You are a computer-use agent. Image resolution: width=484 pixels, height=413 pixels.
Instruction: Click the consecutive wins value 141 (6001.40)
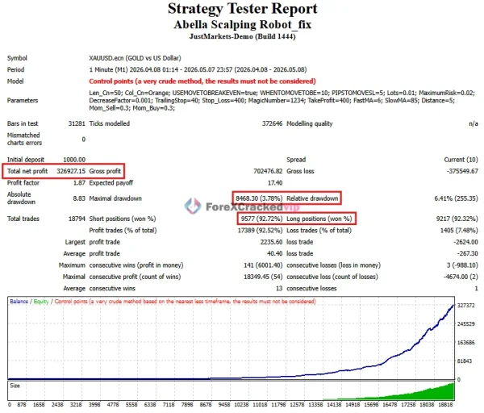(x=263, y=265)
